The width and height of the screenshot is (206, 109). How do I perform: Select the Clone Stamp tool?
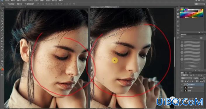tap(2, 33)
